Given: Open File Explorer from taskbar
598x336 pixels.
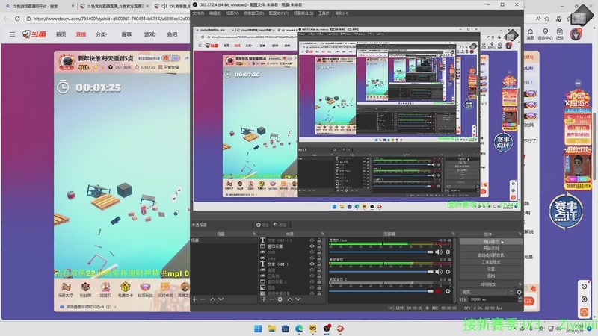Looking at the screenshot, I should coord(271,329).
